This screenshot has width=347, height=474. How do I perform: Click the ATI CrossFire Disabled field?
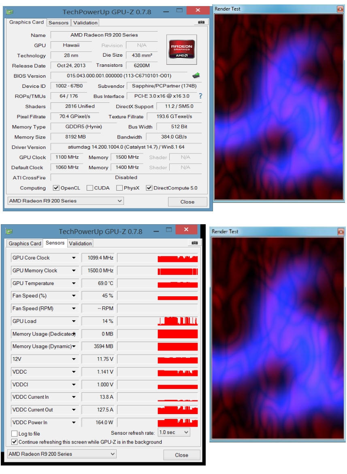126,177
